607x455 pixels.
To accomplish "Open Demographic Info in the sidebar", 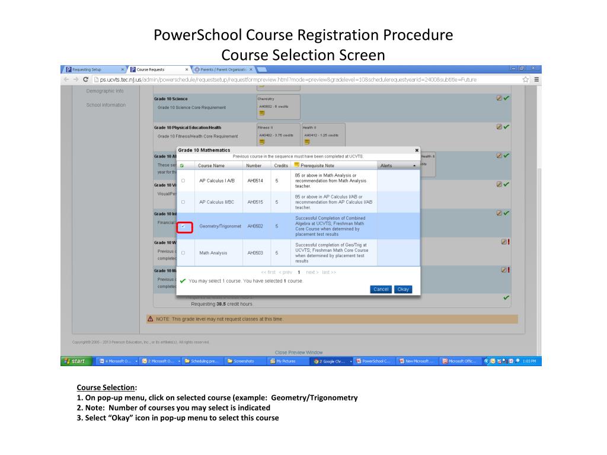I will 105,91.
